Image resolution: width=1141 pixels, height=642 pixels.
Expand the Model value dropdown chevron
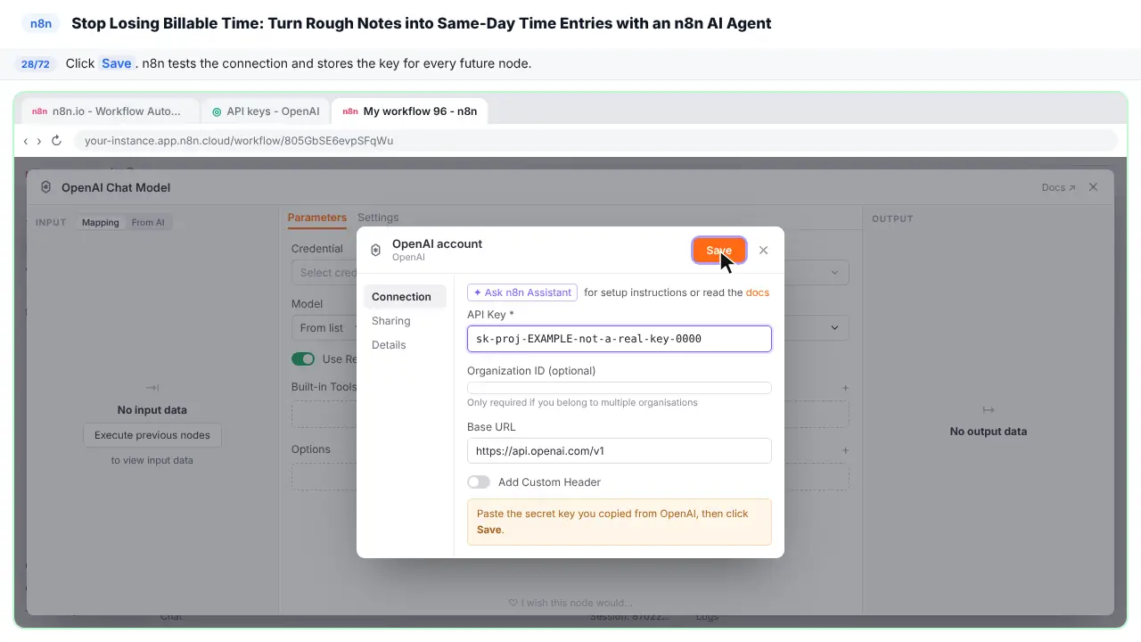point(834,328)
